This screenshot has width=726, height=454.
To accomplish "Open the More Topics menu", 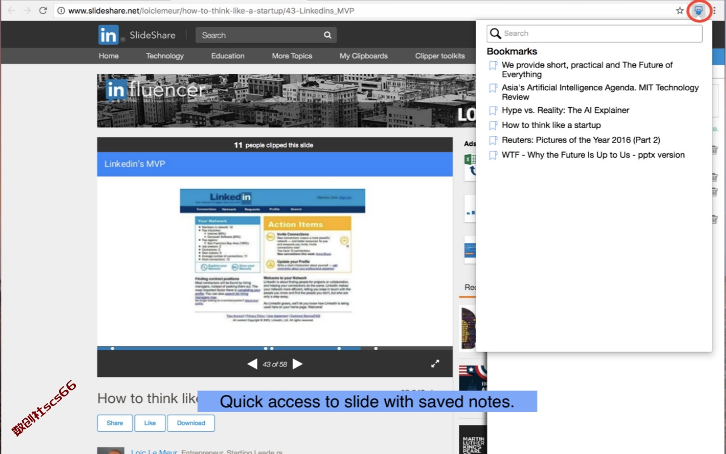I will click(292, 56).
